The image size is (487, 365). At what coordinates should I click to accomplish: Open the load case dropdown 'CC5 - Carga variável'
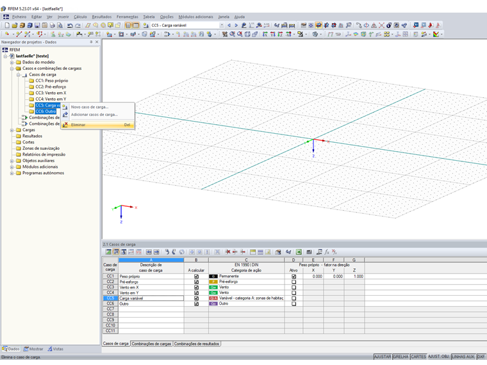pos(222,26)
